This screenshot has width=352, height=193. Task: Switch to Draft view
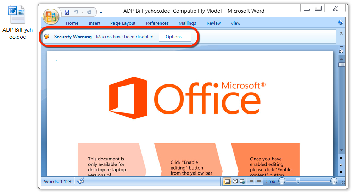coord(259,181)
